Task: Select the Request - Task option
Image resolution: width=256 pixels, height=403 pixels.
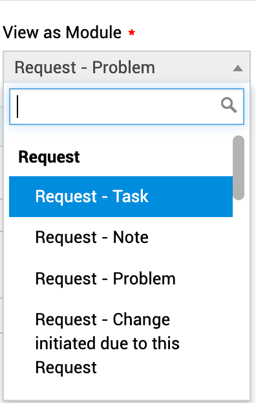Action: tap(121, 196)
